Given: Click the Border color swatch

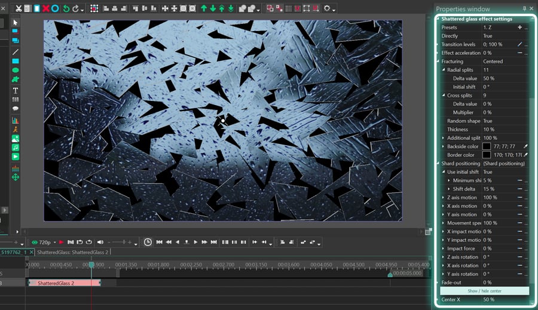Looking at the screenshot, I should (487, 155).
